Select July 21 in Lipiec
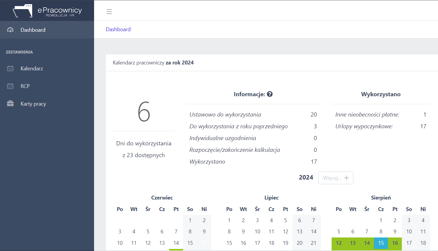 click(x=314, y=243)
